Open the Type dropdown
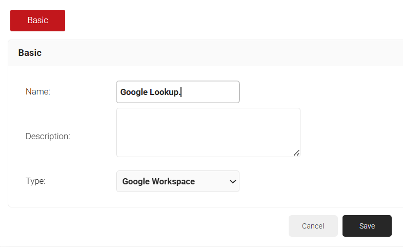 coord(177,181)
